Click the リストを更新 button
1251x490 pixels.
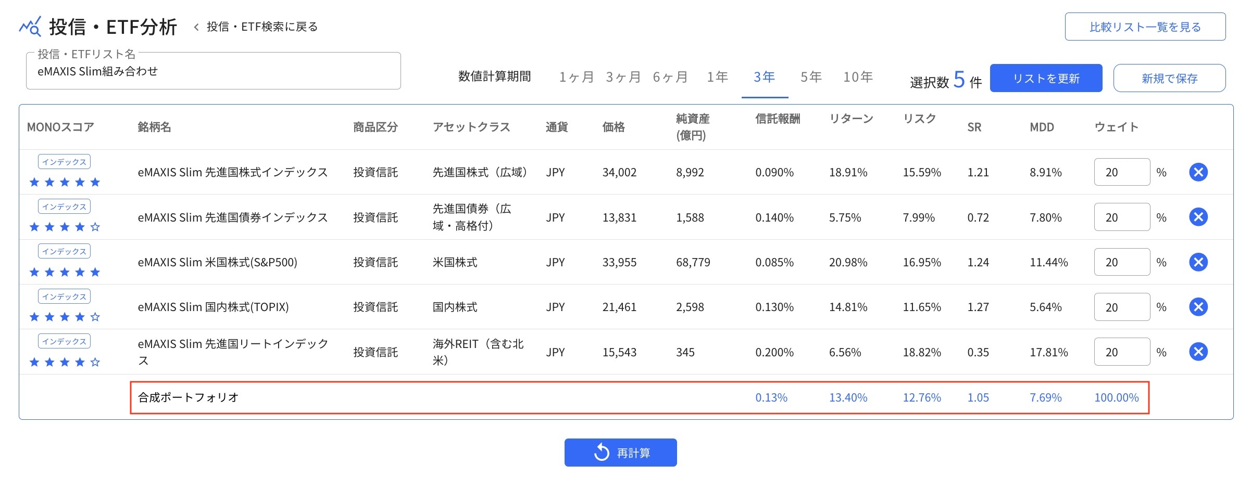(x=1046, y=78)
